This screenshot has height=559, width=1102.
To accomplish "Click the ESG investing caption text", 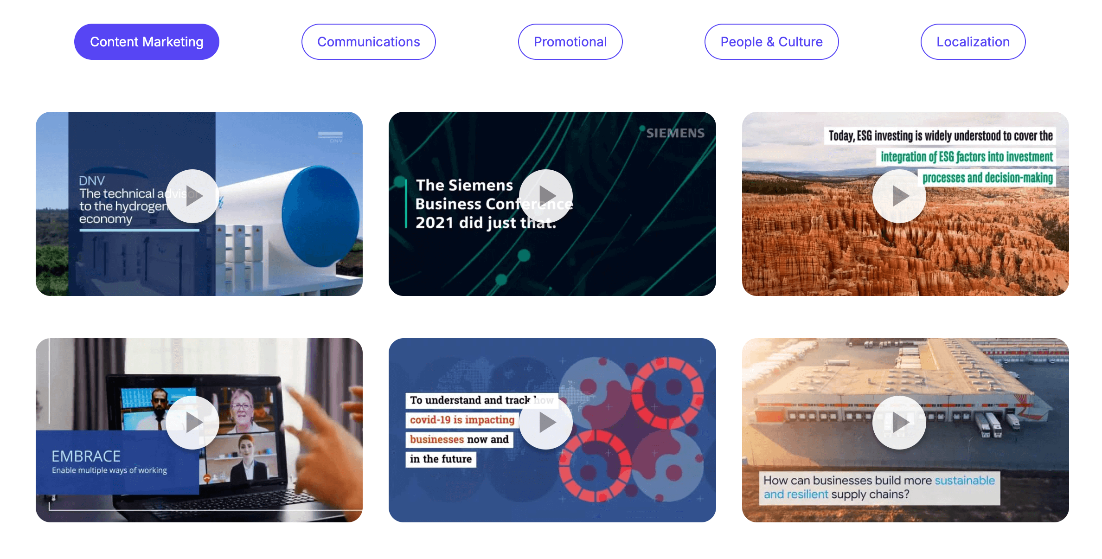I will pos(941,156).
